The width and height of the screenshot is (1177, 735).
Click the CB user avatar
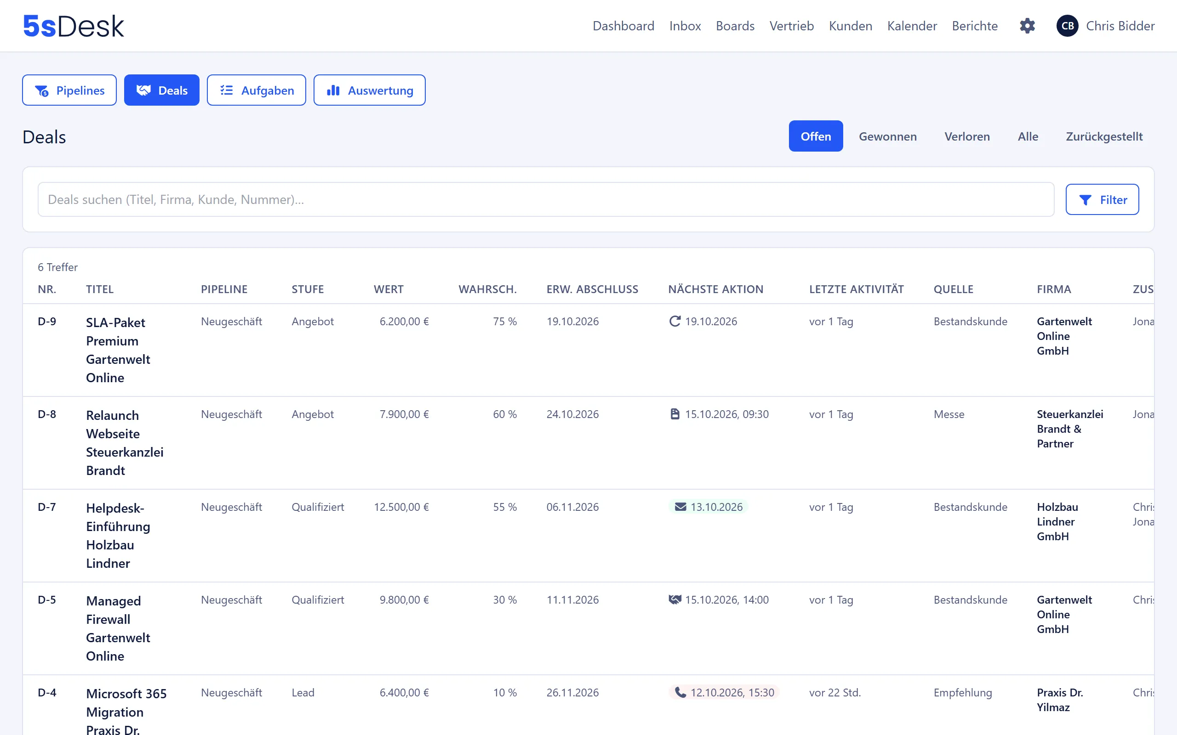(1067, 26)
